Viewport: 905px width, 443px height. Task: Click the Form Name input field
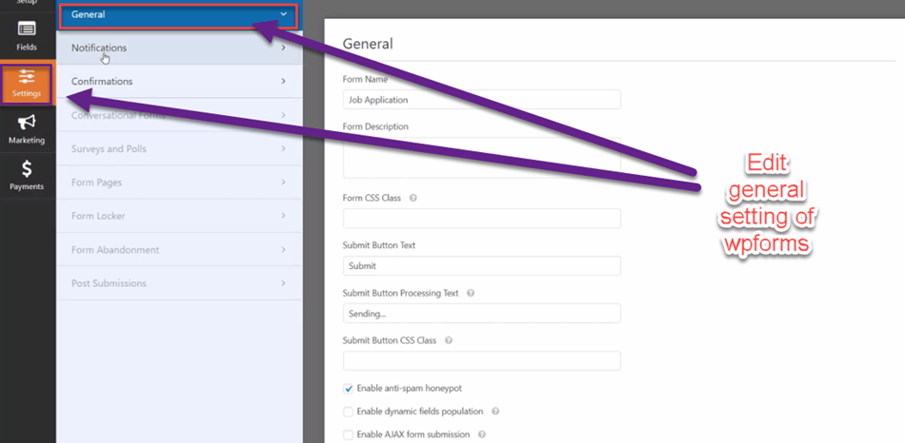point(482,100)
